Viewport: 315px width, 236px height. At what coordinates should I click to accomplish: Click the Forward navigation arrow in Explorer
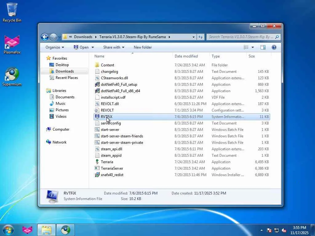[x=53, y=37]
